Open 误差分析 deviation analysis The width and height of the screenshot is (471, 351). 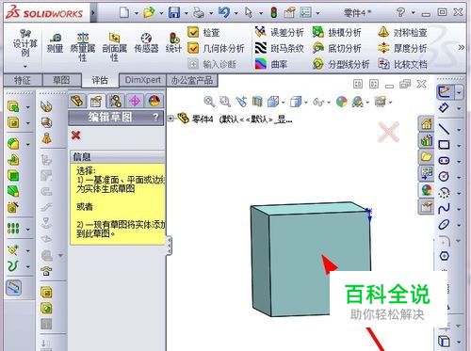(x=279, y=32)
